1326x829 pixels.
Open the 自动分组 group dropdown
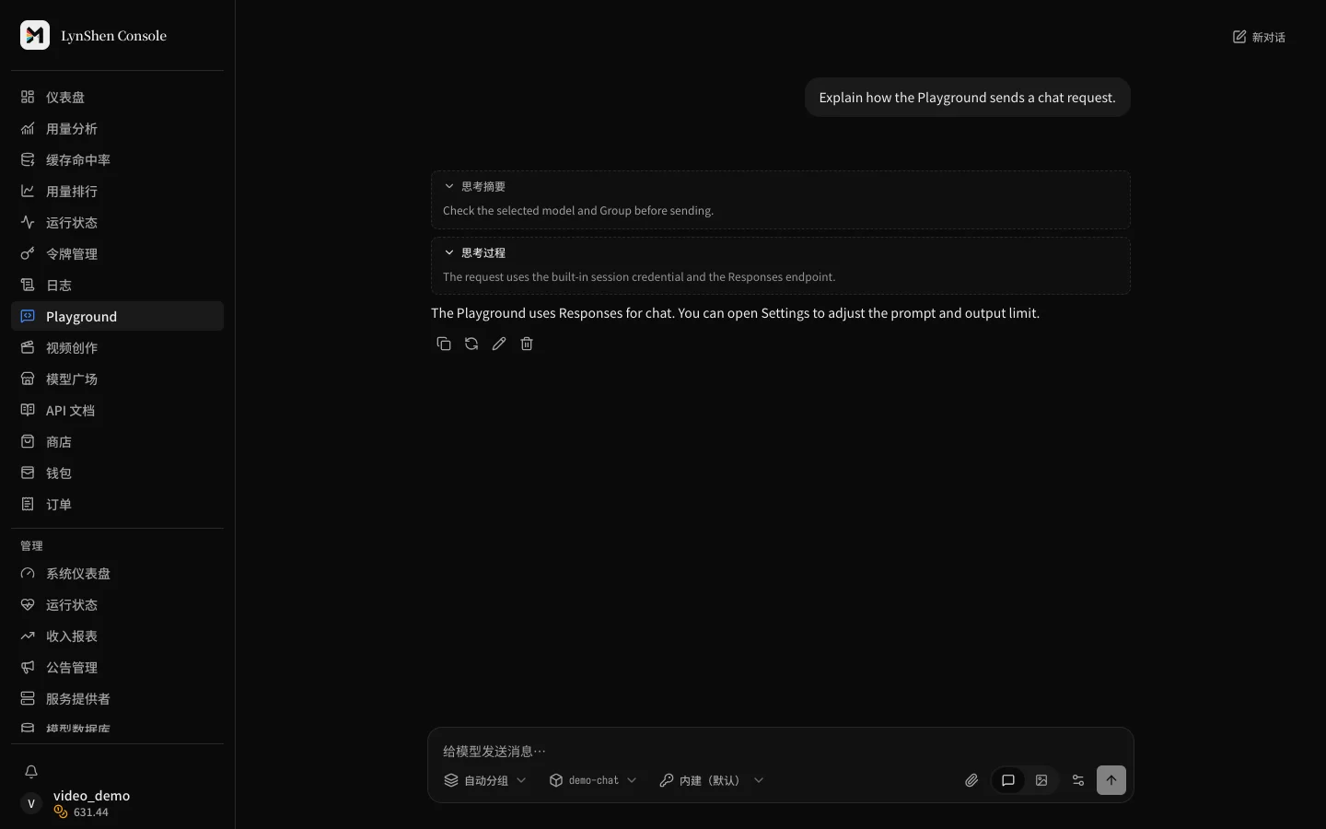pos(485,780)
